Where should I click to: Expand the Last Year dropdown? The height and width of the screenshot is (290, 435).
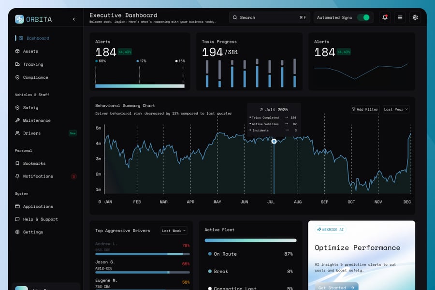click(396, 109)
